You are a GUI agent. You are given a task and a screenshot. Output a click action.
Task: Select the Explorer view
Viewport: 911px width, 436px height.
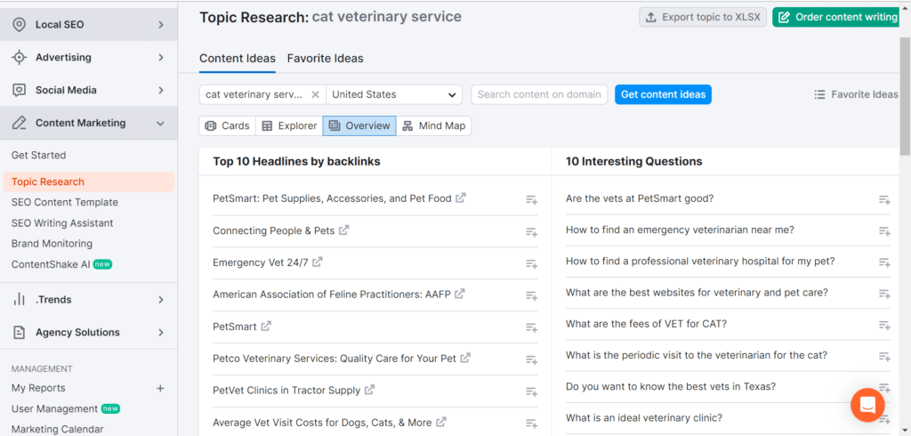pyautogui.click(x=289, y=125)
